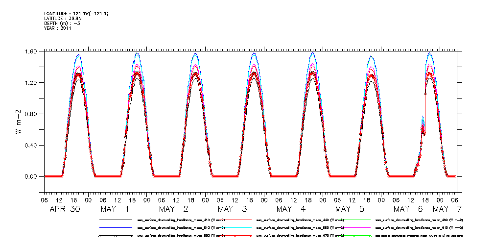Click the MAY 3 date label
This screenshot has height=247, width=494.
coord(233,209)
